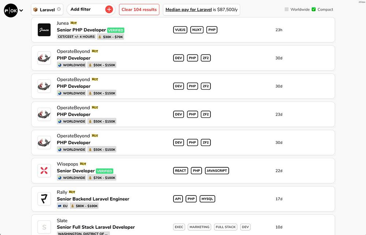
Task: Click the red plus icon in Add filter
Action: point(109,10)
